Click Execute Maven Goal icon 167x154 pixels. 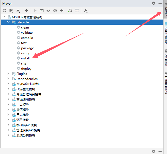tap(42, 11)
